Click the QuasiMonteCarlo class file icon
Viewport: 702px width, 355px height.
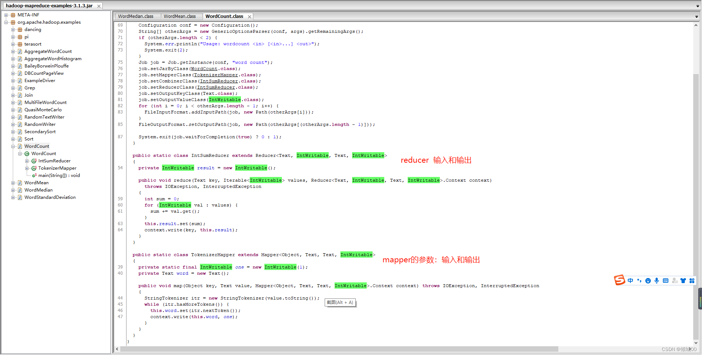point(20,110)
